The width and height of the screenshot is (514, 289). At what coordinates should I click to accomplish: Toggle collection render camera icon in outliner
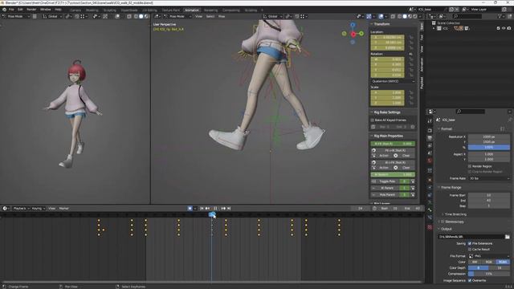coord(508,29)
